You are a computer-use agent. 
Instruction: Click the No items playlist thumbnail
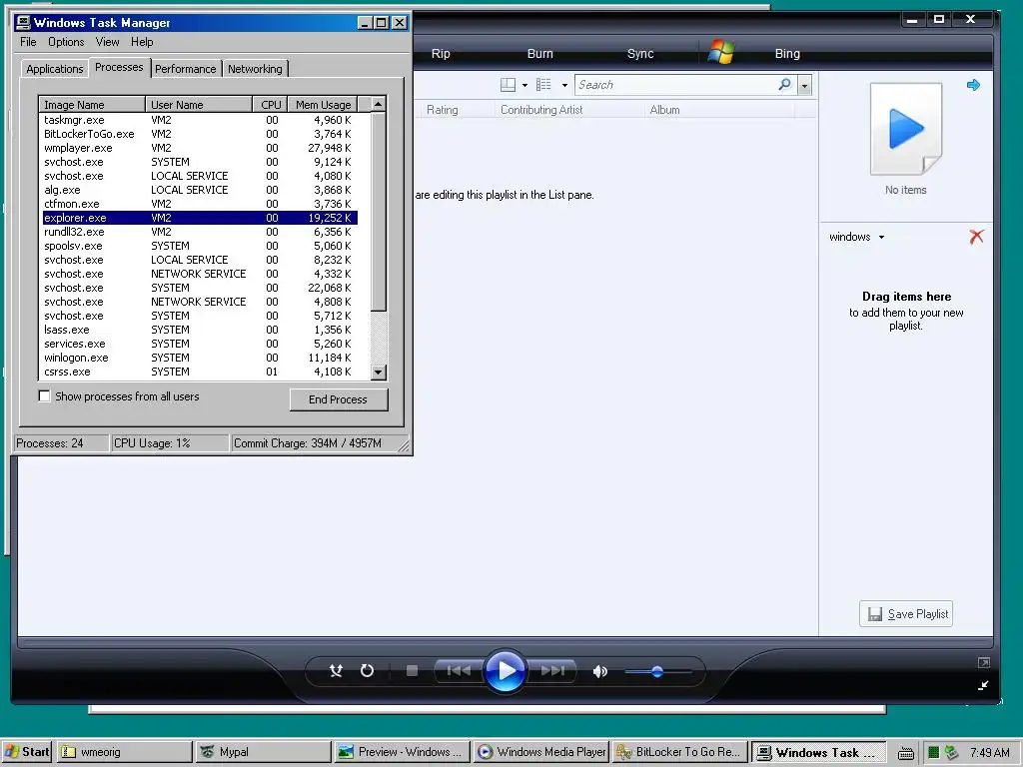[x=906, y=129]
